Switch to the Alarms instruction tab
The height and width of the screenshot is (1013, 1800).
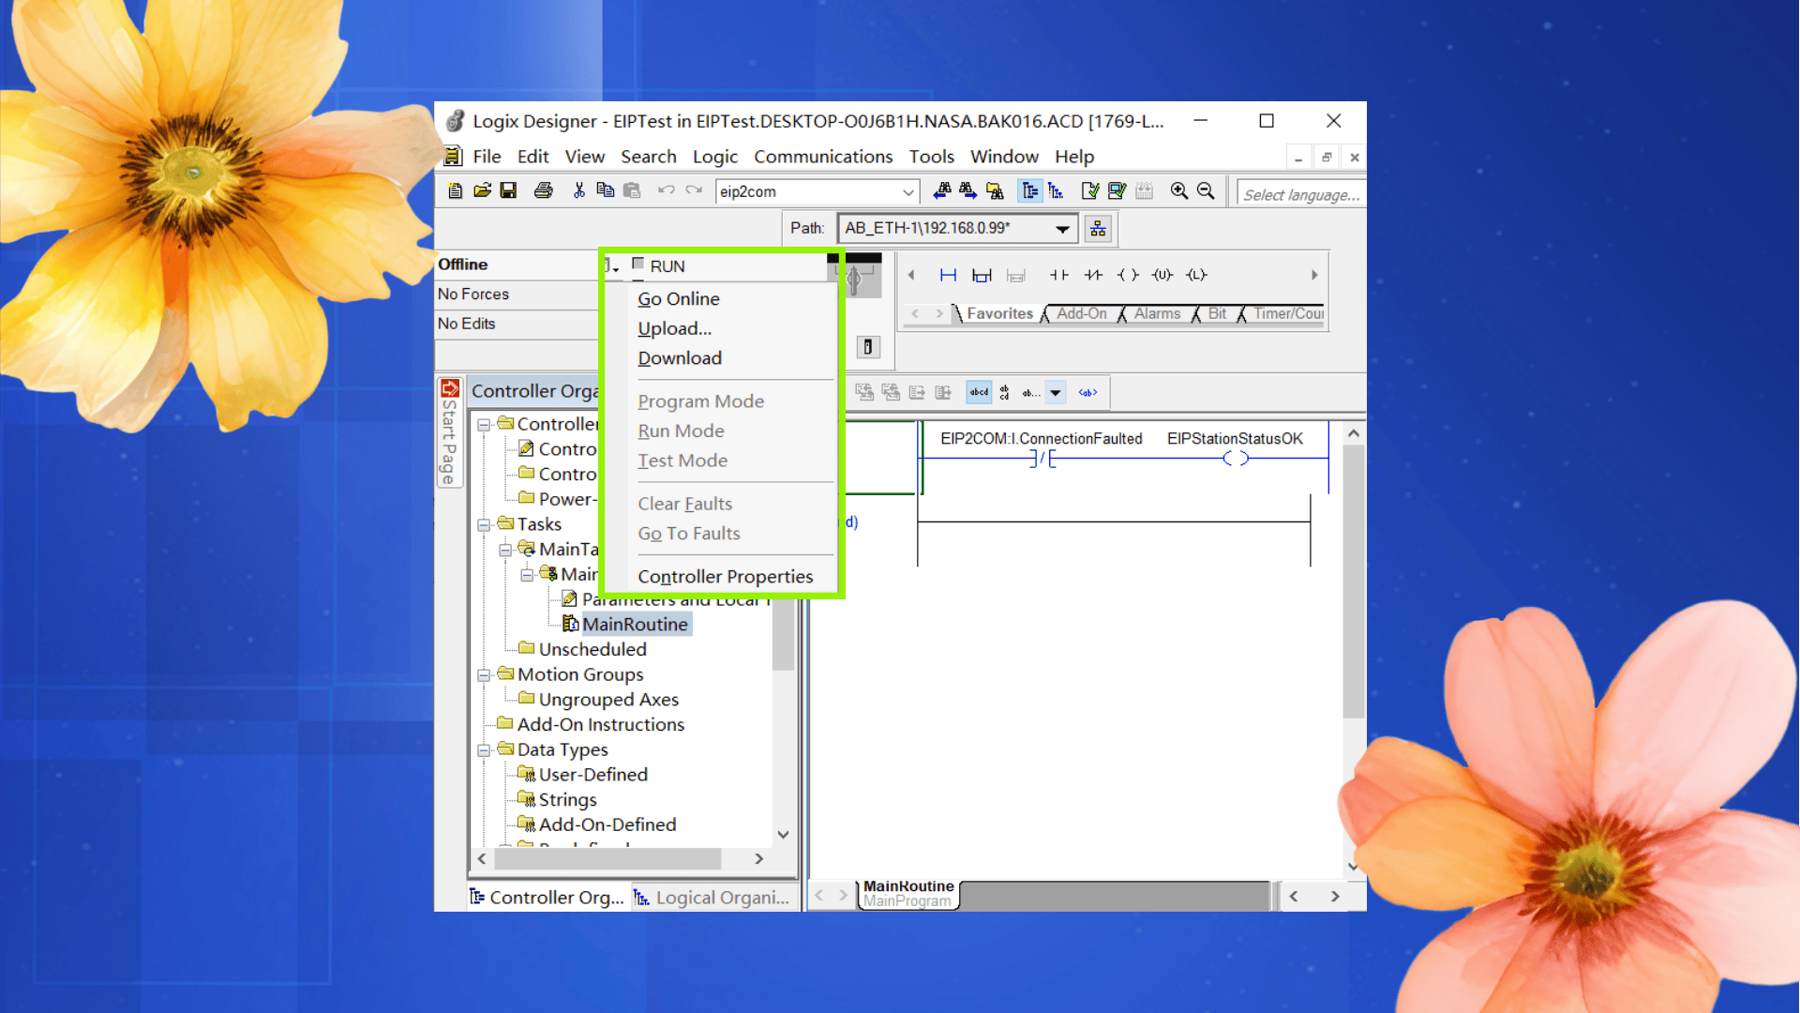pos(1157,314)
